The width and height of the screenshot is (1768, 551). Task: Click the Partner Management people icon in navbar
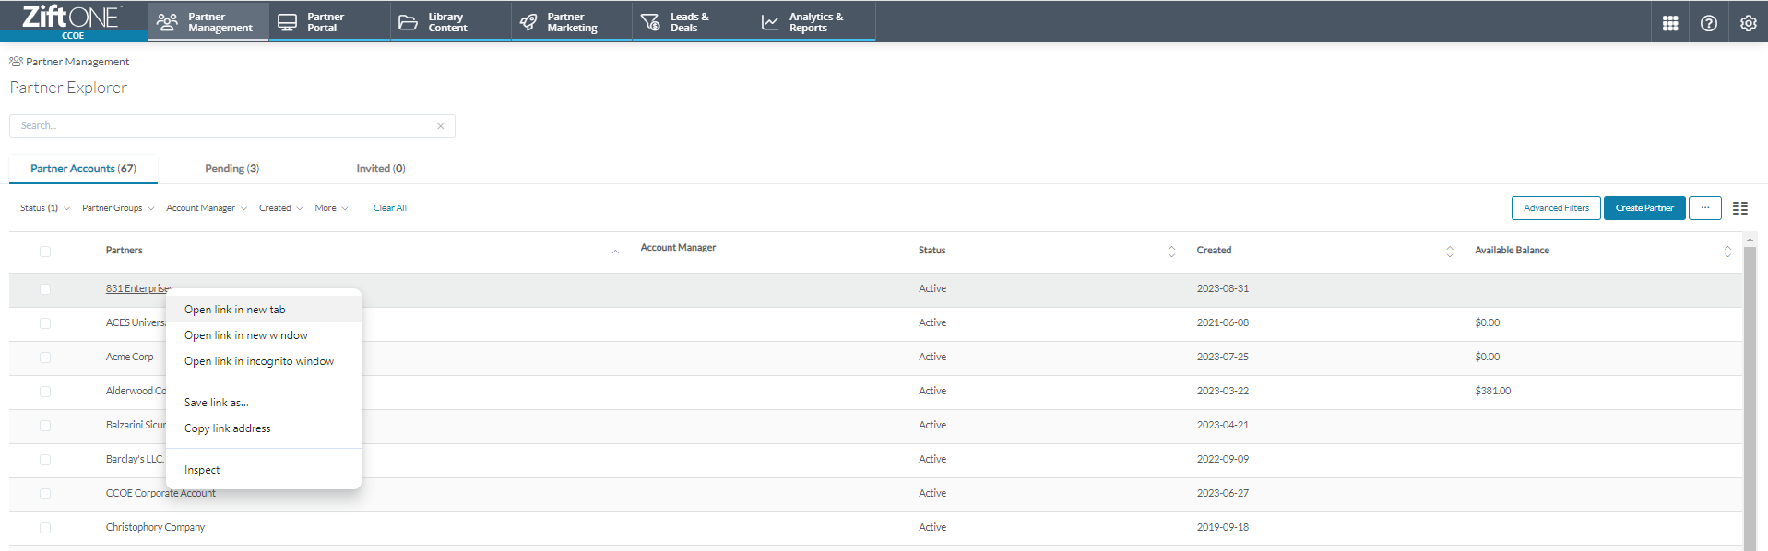coord(167,22)
